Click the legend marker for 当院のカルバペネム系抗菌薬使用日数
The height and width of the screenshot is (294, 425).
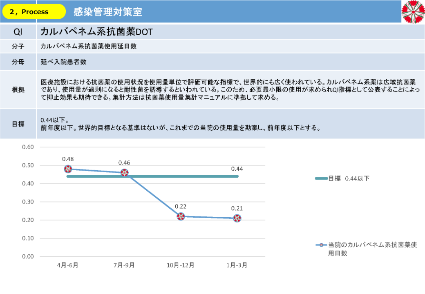coord(322,245)
